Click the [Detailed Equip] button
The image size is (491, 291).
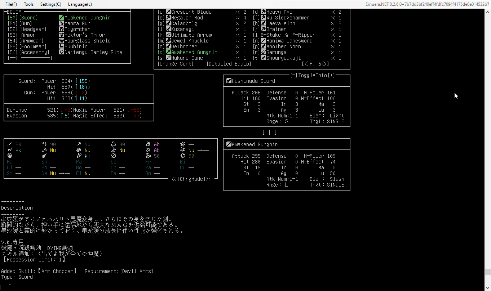click(229, 64)
